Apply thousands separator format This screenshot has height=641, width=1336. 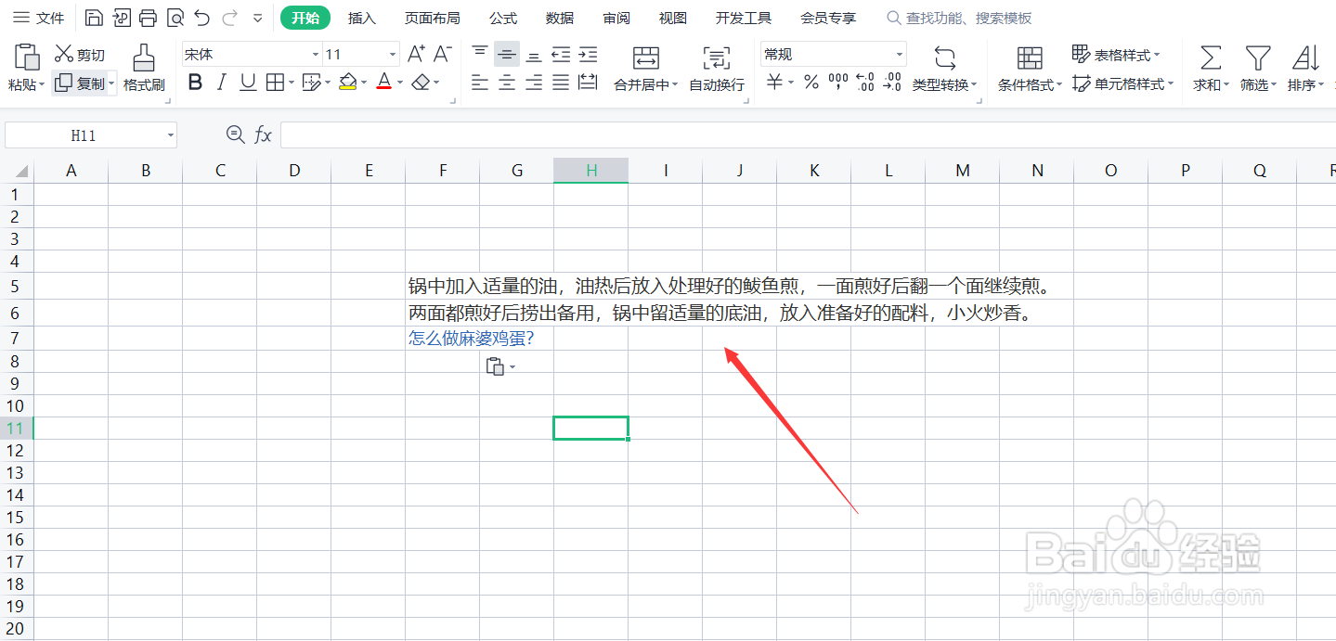(838, 83)
